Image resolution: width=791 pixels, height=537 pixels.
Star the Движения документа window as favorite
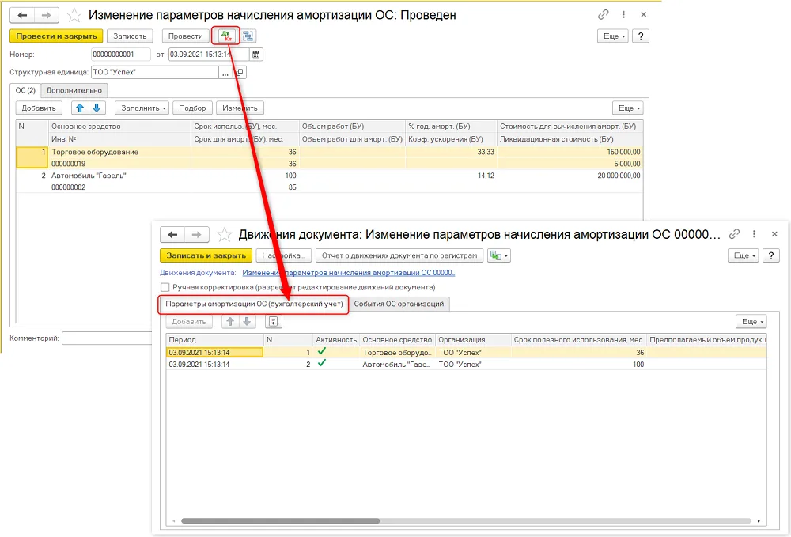[224, 234]
